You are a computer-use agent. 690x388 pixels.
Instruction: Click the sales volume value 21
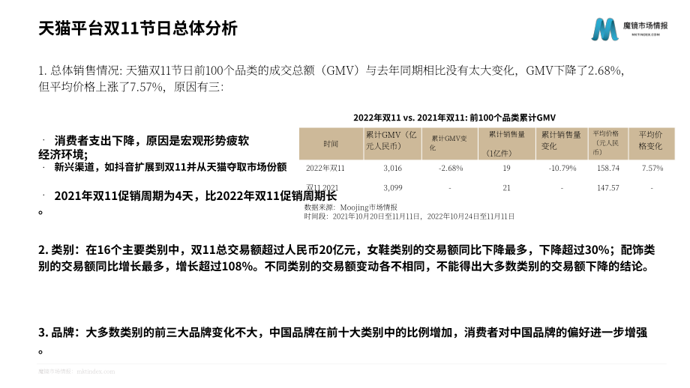[x=506, y=187]
